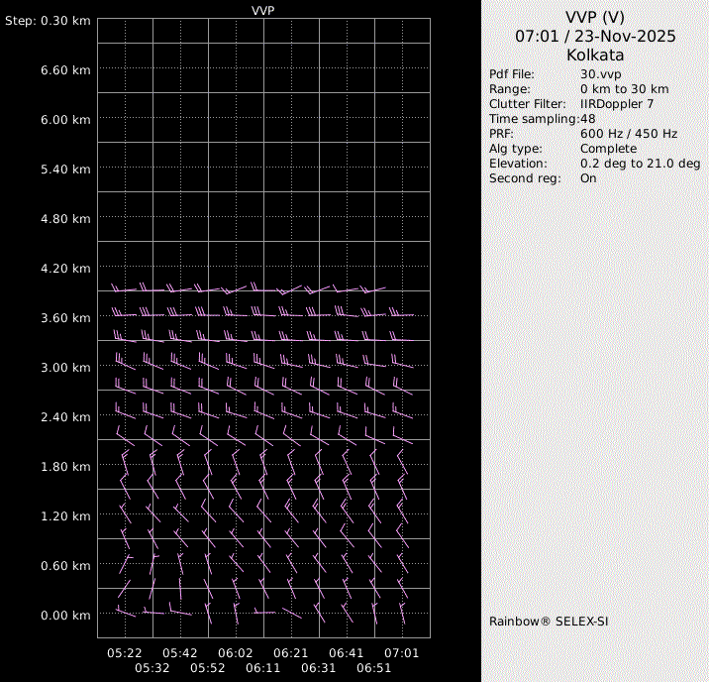Screen dimensions: 709x682
Task: Click the 4.20 km height label
Action: (x=67, y=269)
